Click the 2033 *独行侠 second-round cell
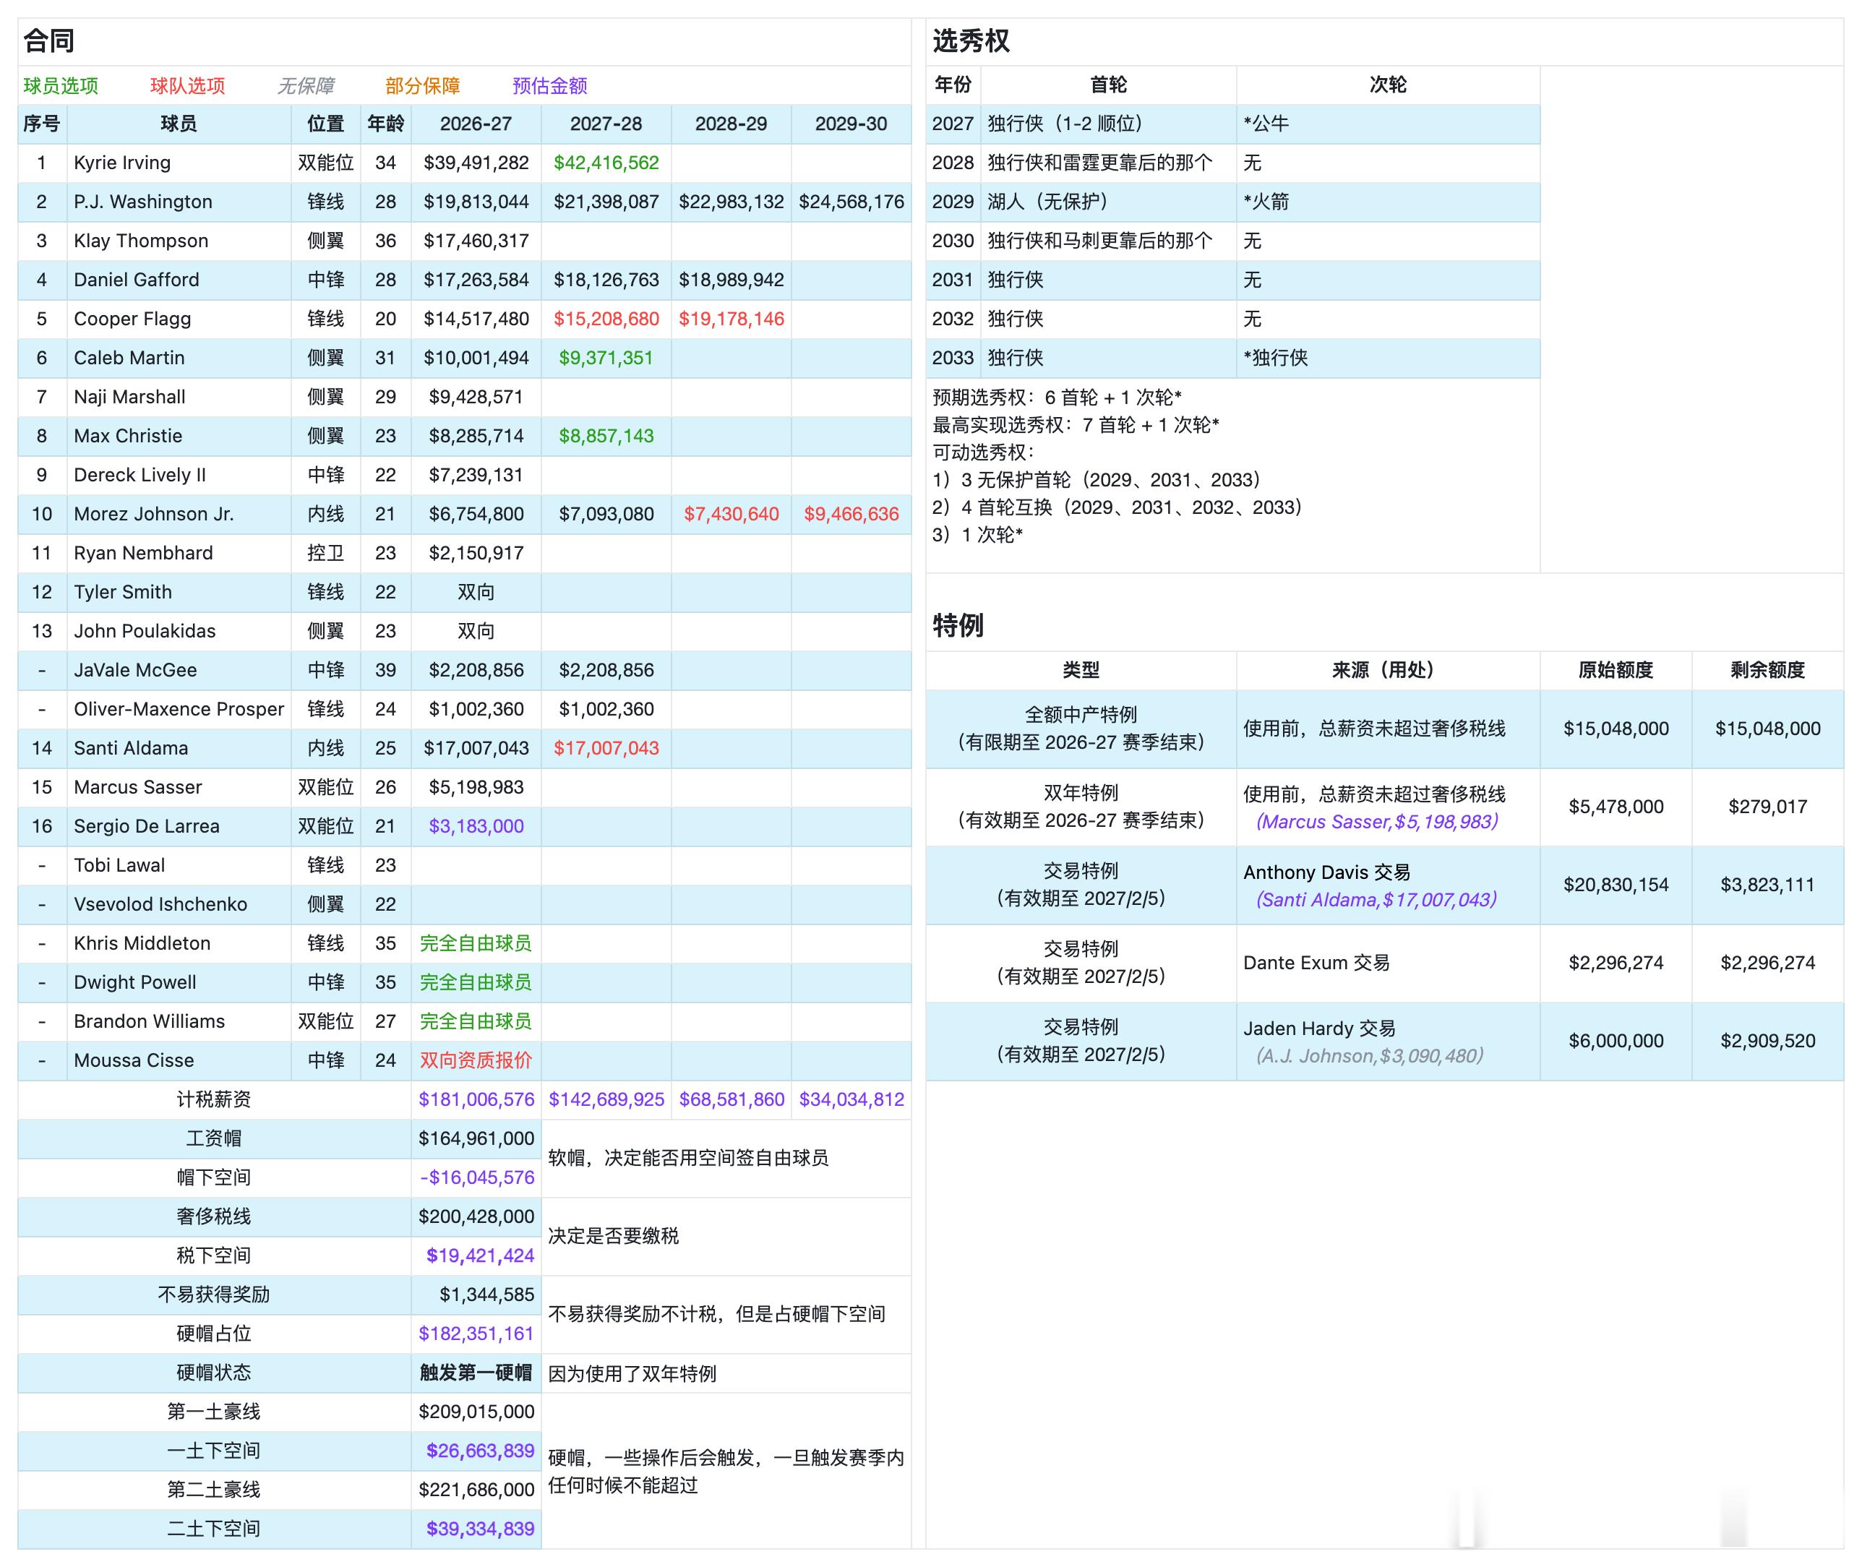The image size is (1862, 1567). tap(1388, 358)
